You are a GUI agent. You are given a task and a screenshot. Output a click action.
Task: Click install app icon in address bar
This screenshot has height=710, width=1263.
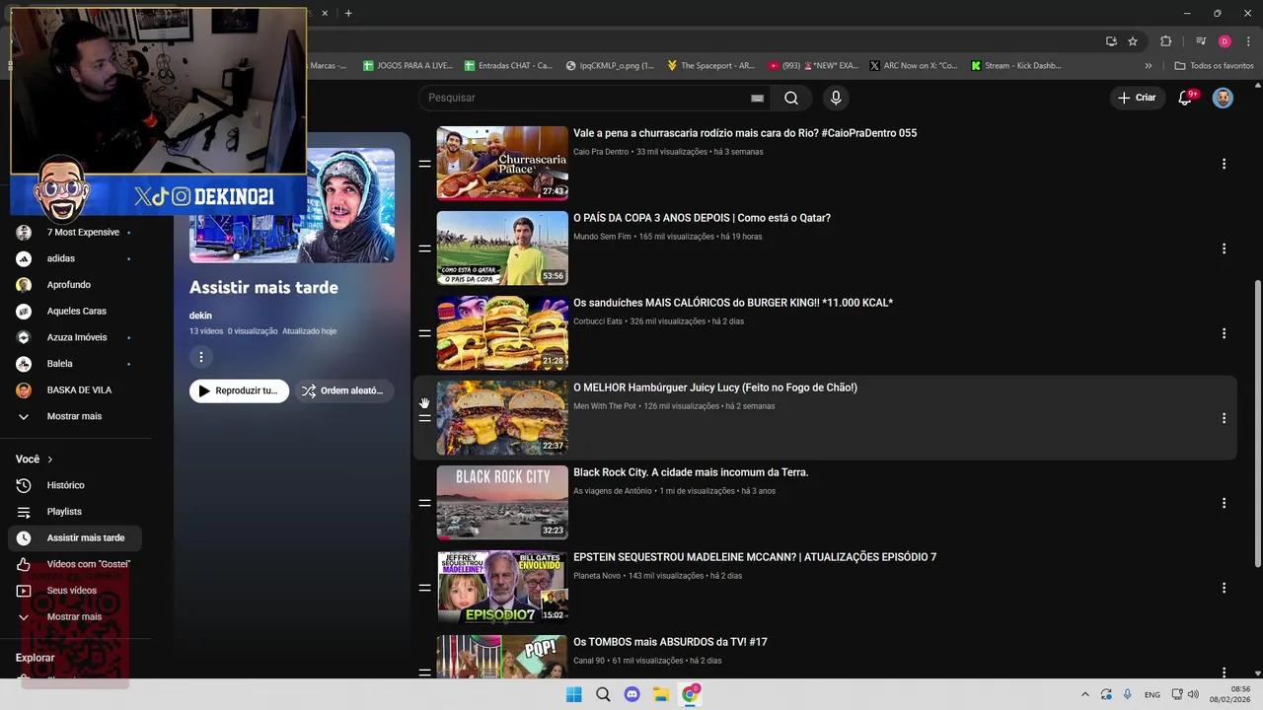(1111, 41)
